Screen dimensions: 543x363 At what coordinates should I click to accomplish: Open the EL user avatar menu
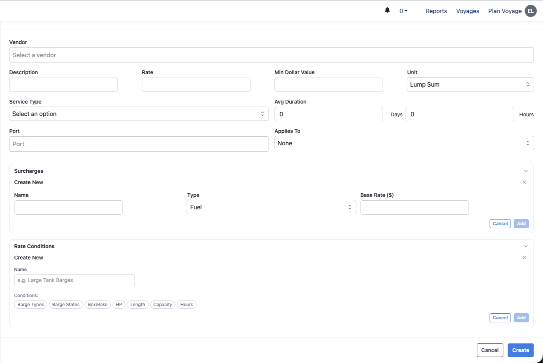coord(531,11)
